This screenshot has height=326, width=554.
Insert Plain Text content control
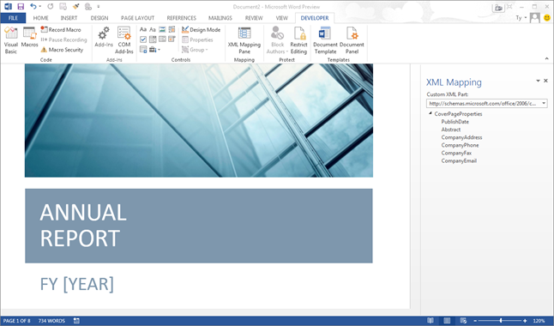pyautogui.click(x=153, y=30)
